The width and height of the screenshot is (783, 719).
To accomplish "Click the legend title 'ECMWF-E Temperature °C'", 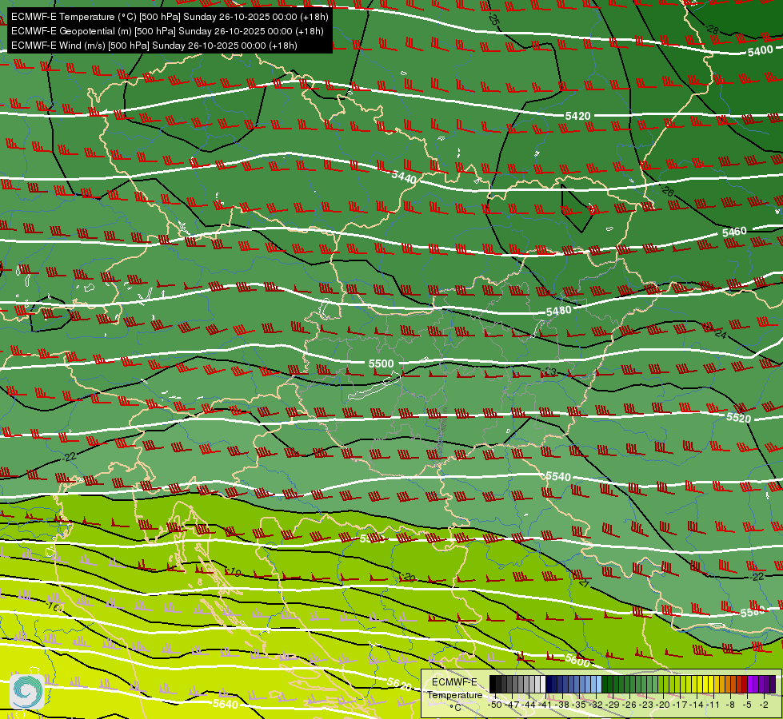I will click(454, 694).
